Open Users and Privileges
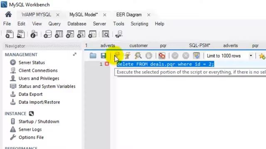 [39, 78]
